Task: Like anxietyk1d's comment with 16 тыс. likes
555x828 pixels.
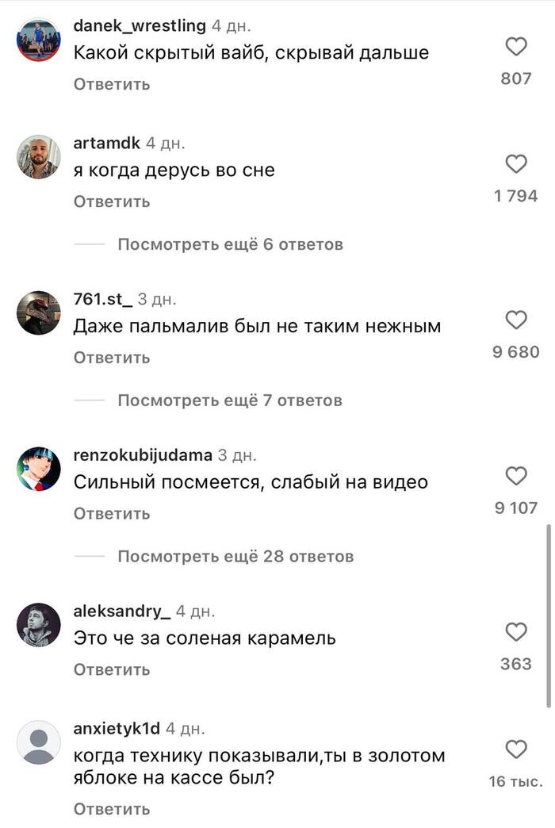Action: pos(516,749)
